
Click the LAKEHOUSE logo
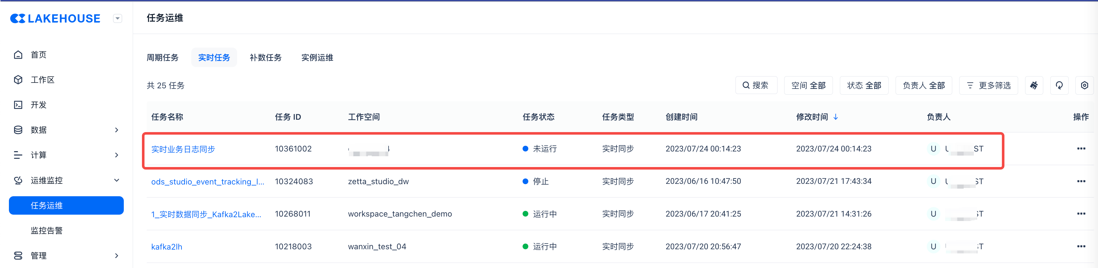pyautogui.click(x=55, y=18)
